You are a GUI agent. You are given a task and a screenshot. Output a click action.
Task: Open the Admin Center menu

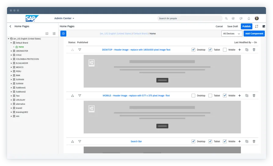click(64, 18)
